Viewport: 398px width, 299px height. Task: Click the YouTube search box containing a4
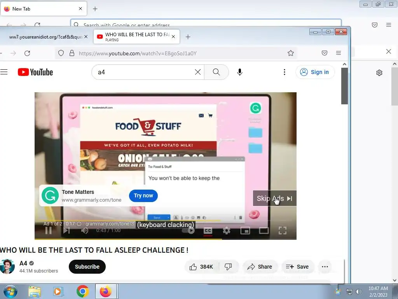pos(144,72)
